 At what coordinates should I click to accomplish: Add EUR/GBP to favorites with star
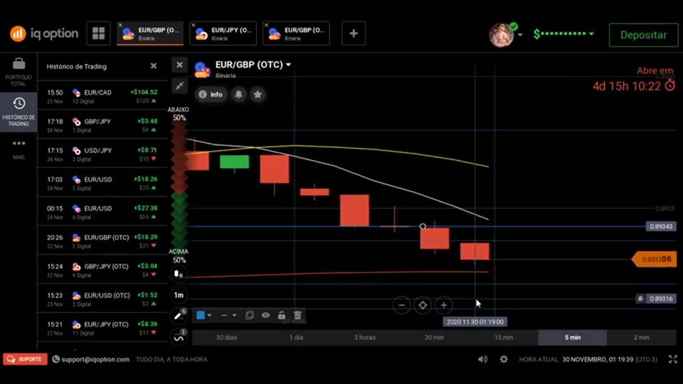tap(258, 94)
